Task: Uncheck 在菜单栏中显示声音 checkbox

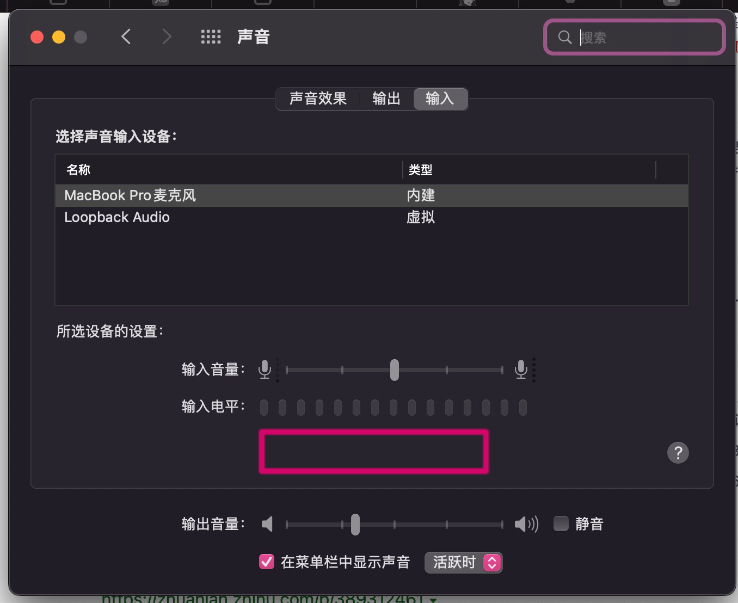Action: tap(267, 562)
